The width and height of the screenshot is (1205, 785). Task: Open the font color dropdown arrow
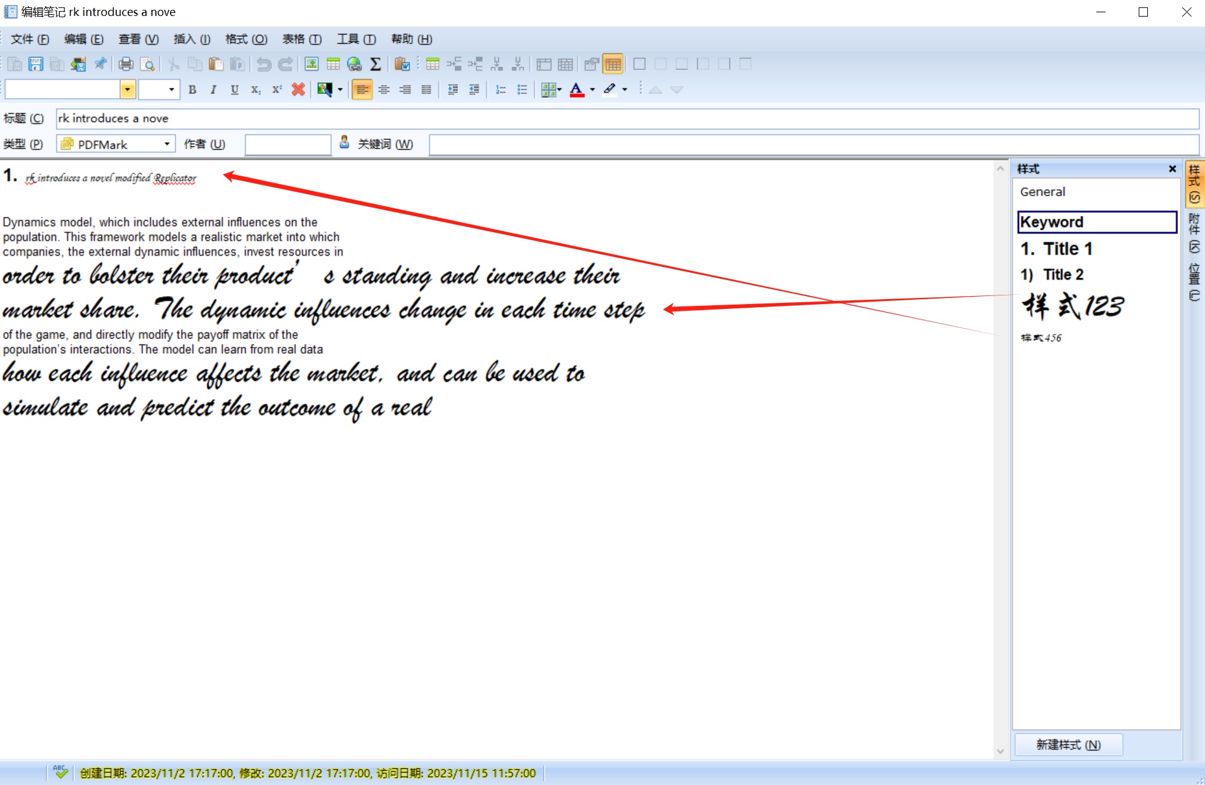(592, 90)
